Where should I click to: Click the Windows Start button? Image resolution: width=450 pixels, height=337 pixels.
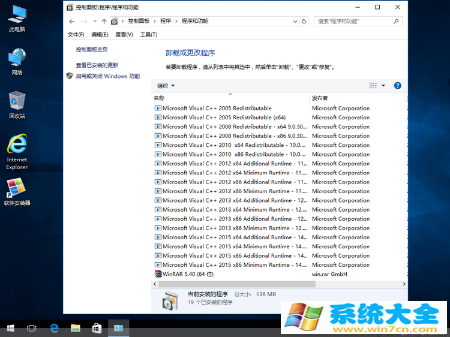(x=10, y=328)
